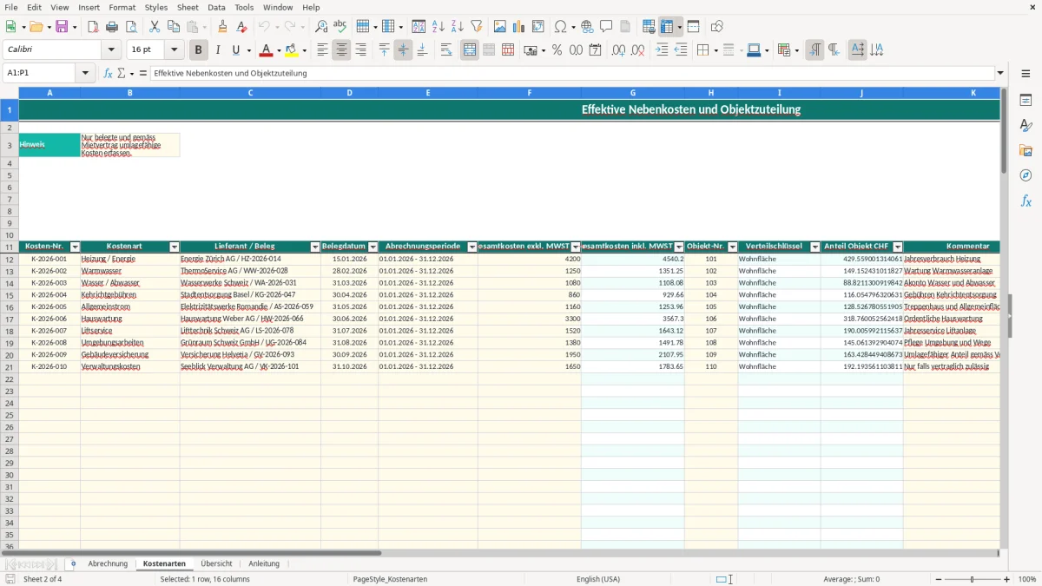Image resolution: width=1042 pixels, height=586 pixels.
Task: Open the sidebar Properties deck
Action: [x=1026, y=101]
